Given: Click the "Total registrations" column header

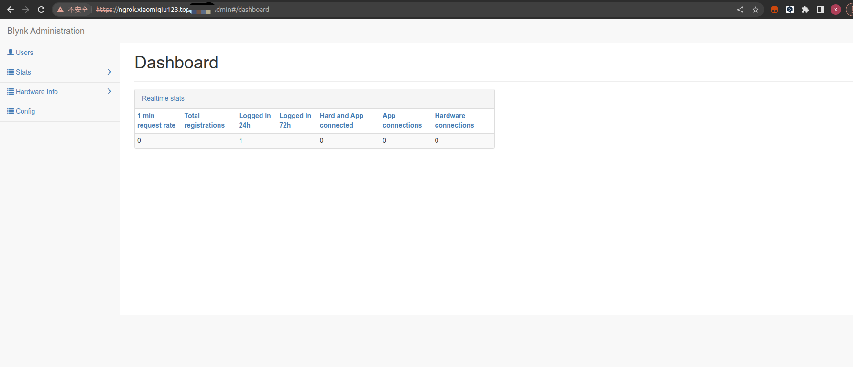Looking at the screenshot, I should (x=204, y=120).
